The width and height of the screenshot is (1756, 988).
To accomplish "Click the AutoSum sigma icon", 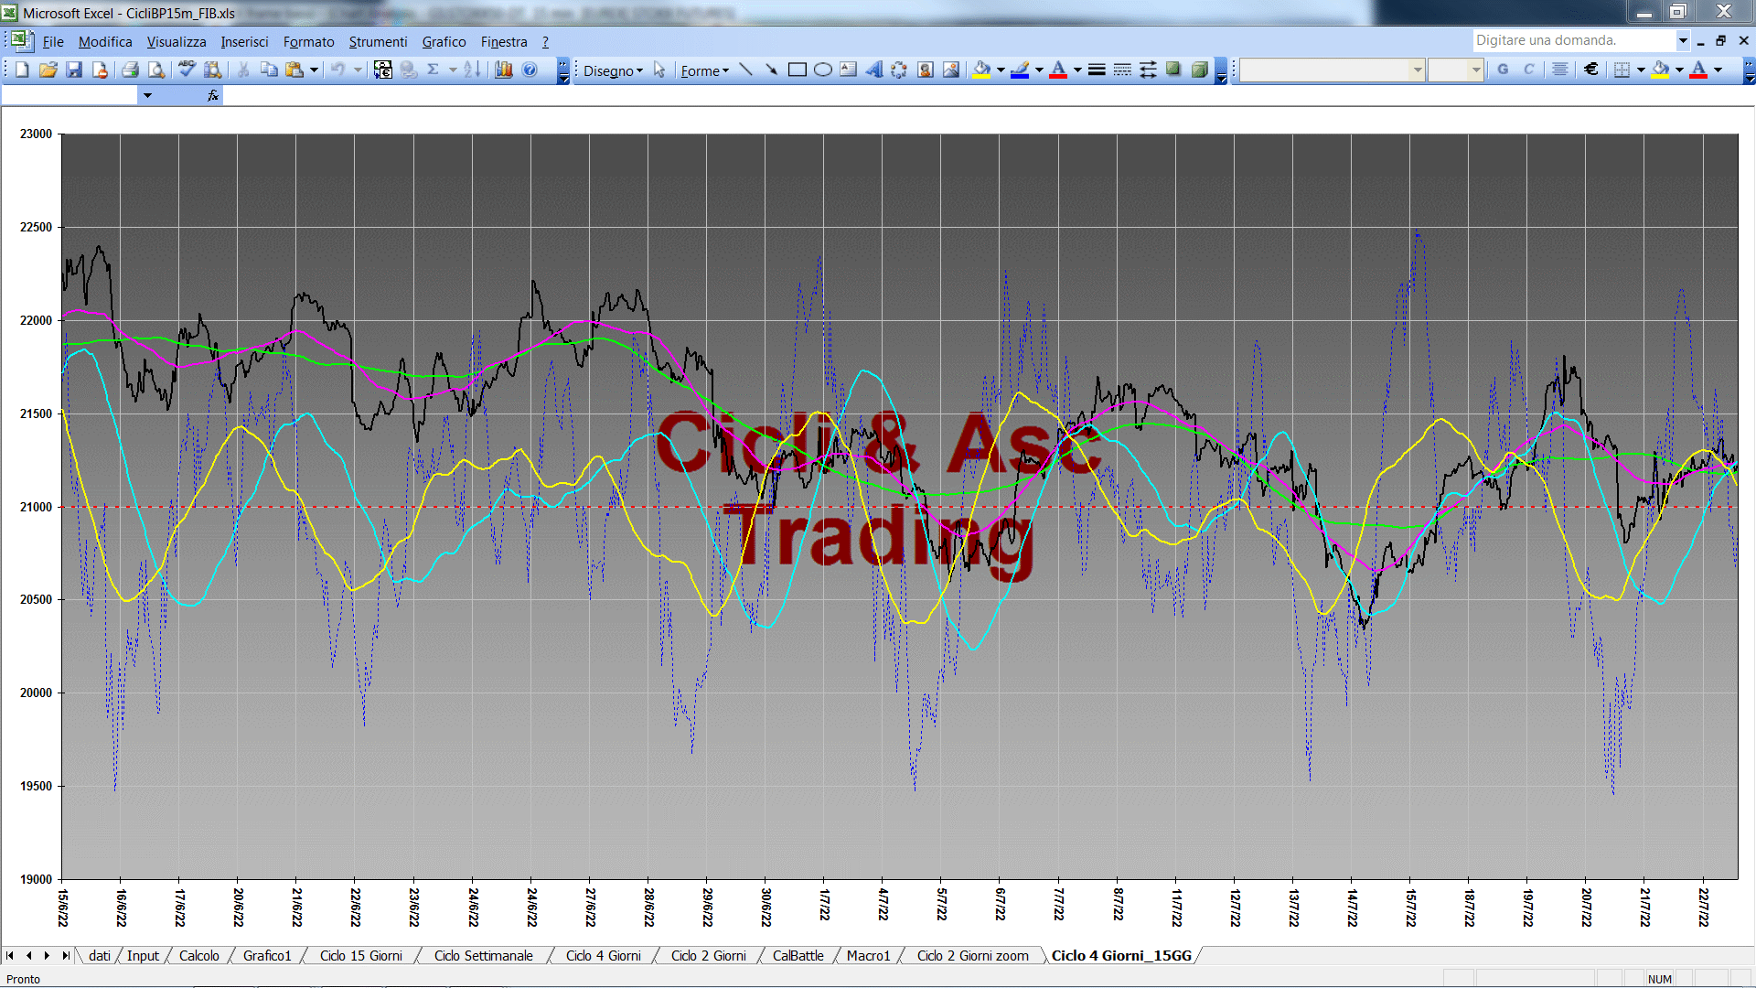I will pyautogui.click(x=434, y=70).
